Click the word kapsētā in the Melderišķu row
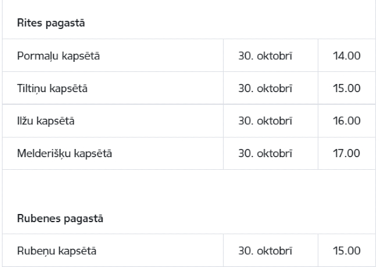The height and width of the screenshot is (267, 379). point(93,153)
